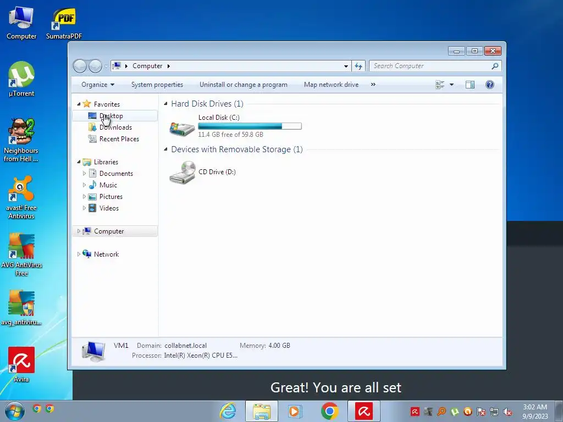The height and width of the screenshot is (422, 563).
Task: Select Recent Places under Favorites
Action: coord(115,139)
